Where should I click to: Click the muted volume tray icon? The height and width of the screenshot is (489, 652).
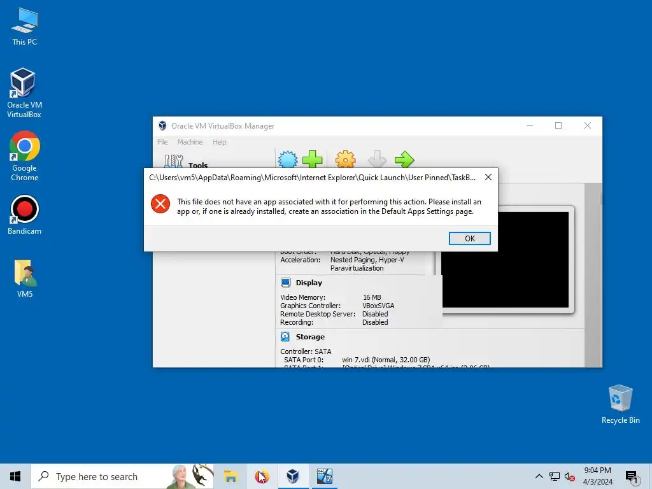(x=570, y=476)
